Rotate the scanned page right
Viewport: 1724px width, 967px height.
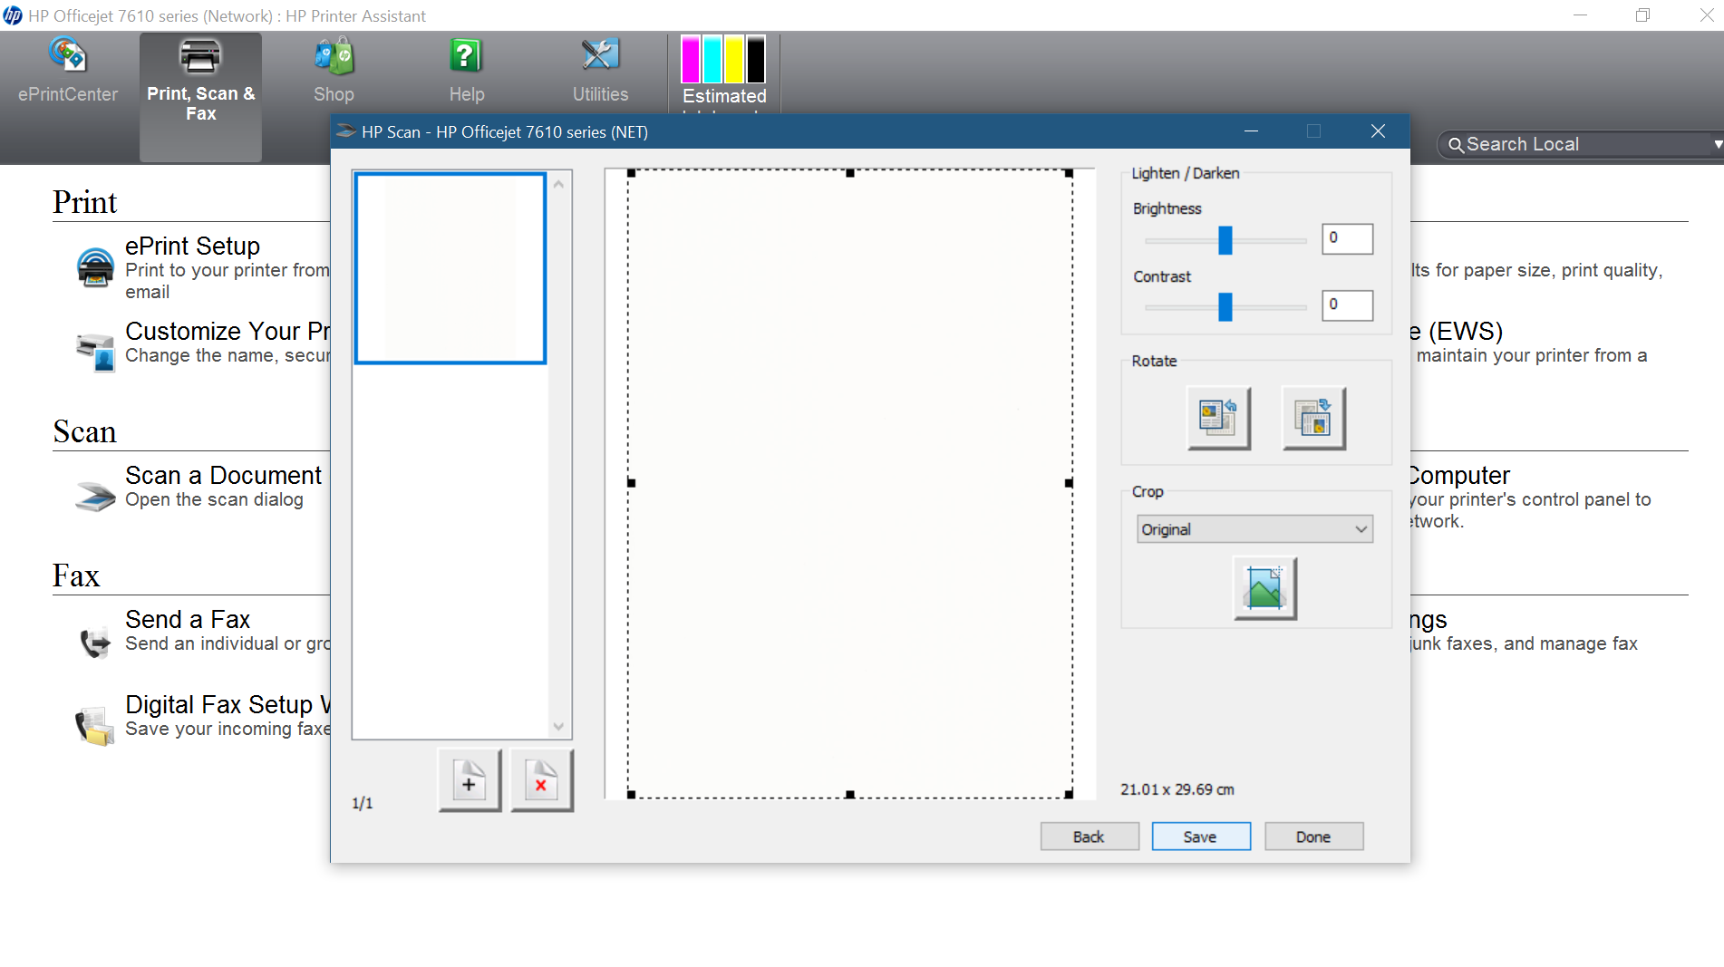(1313, 418)
